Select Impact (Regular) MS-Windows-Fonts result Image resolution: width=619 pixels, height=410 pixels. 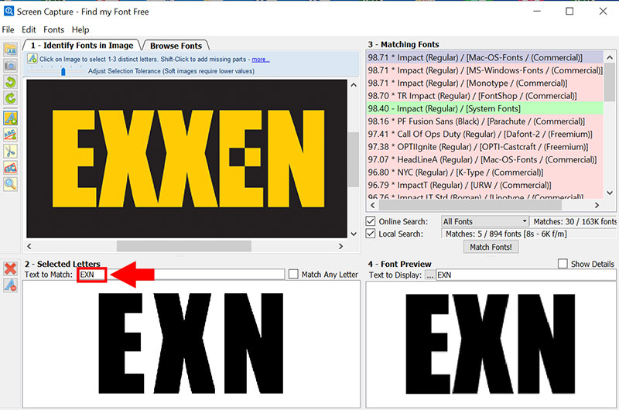point(485,70)
